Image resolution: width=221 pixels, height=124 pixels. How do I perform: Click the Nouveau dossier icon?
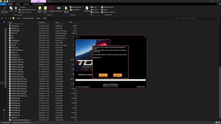[66, 8]
